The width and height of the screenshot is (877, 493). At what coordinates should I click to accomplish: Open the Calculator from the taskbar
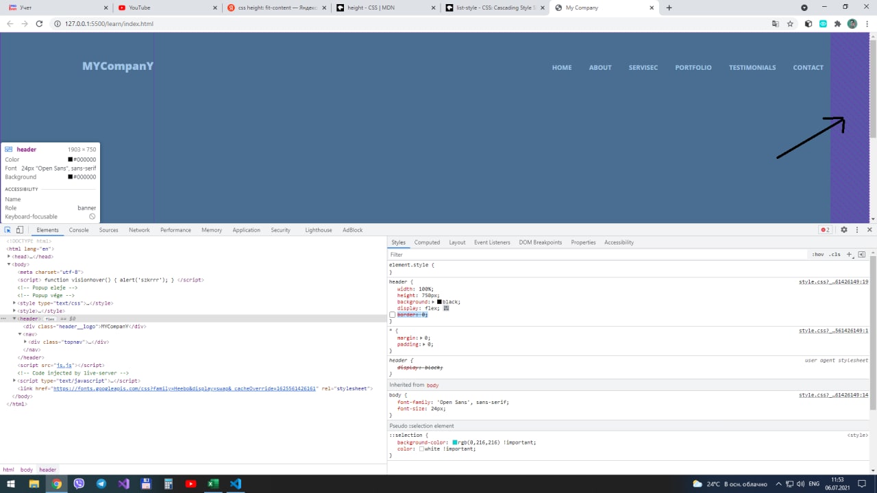coord(169,483)
